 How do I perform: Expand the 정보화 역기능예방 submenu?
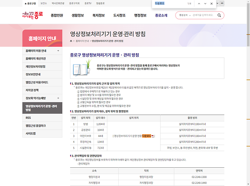tap(58, 98)
